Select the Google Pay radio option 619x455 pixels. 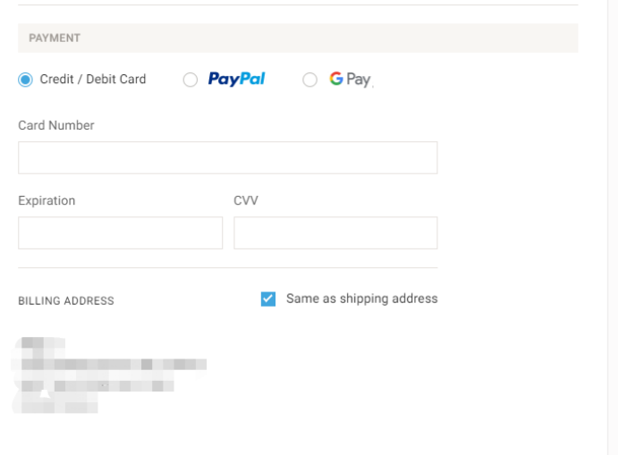click(309, 80)
